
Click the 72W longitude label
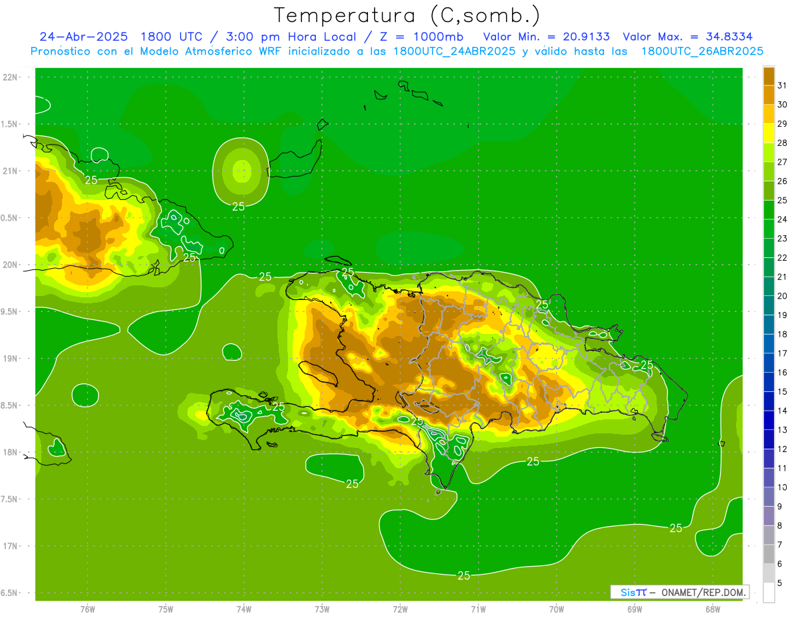pyautogui.click(x=400, y=609)
